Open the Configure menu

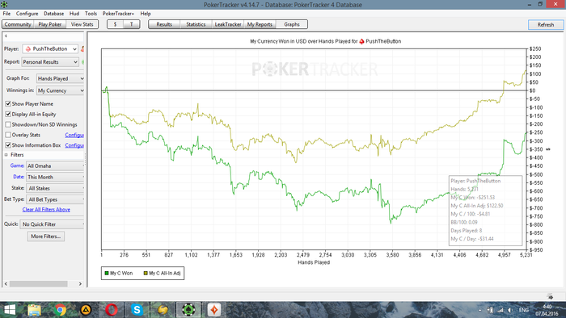(27, 14)
